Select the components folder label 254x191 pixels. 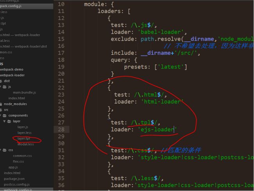click(18, 116)
